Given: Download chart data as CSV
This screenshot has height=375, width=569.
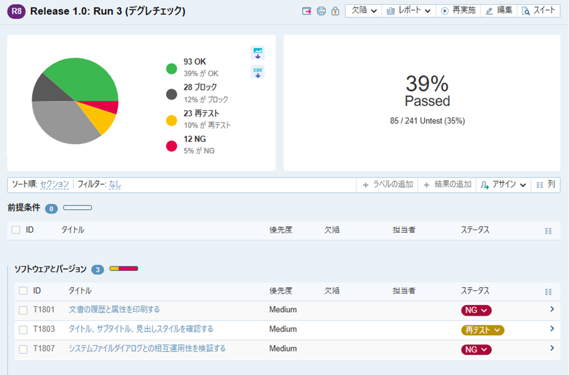Looking at the screenshot, I should (258, 72).
